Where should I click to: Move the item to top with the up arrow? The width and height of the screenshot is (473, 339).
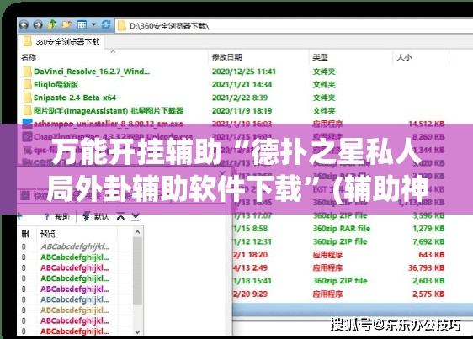[120, 216]
